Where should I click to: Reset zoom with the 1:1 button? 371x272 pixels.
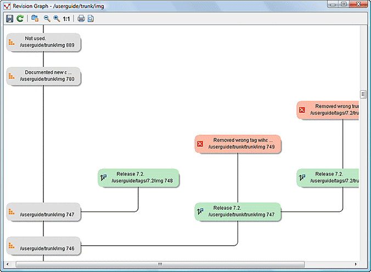click(66, 19)
